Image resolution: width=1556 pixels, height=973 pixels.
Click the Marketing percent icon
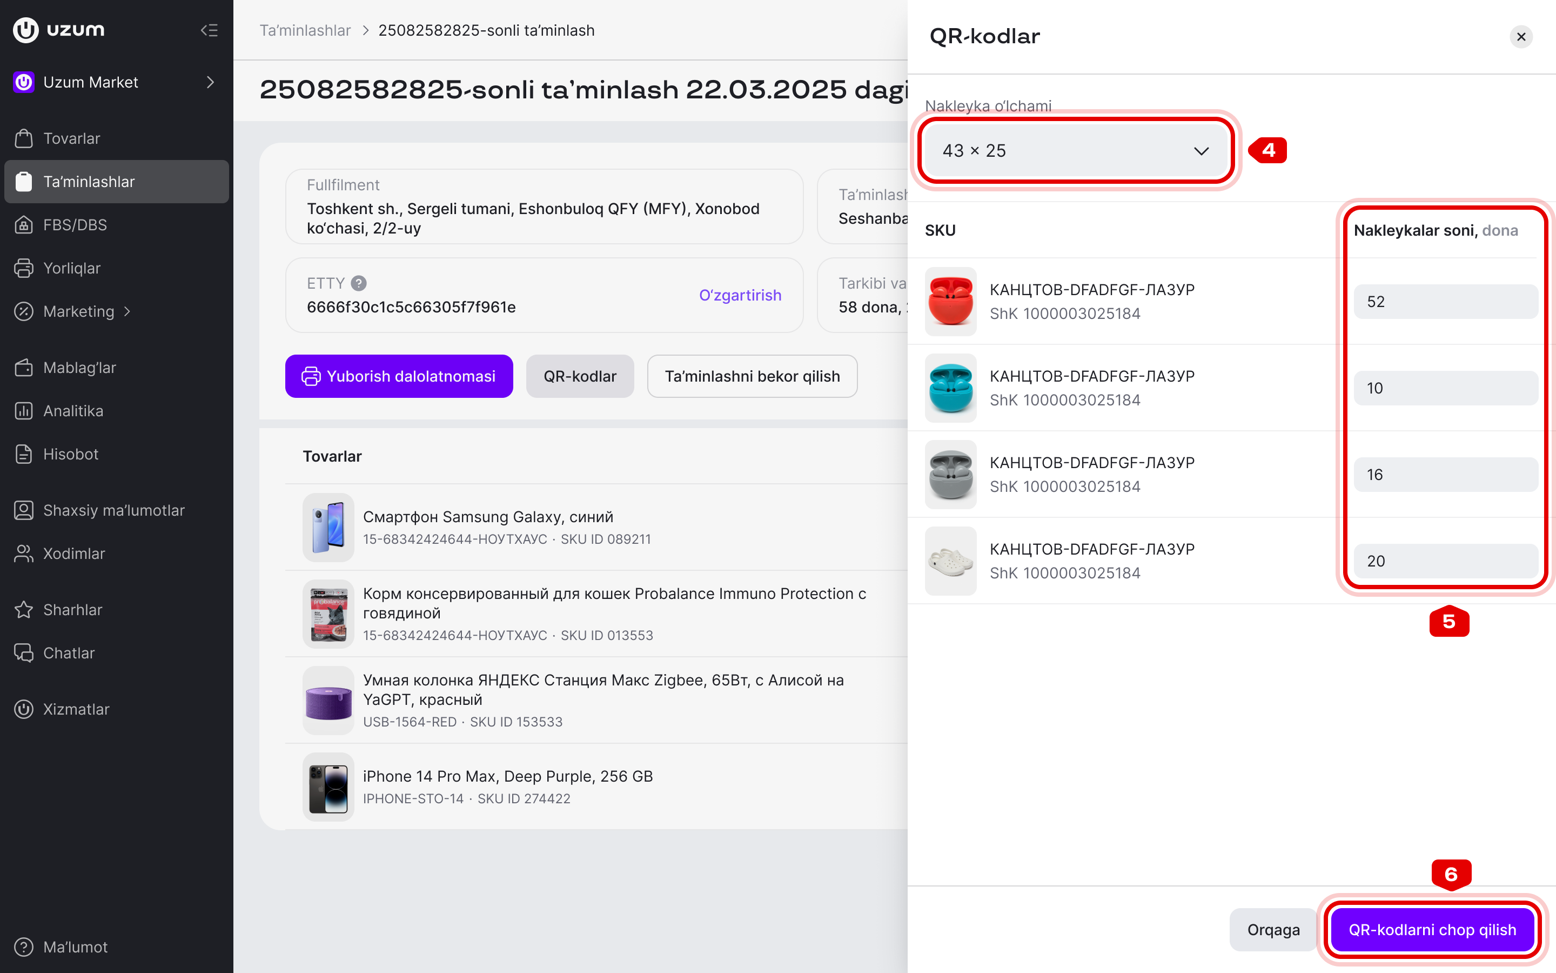24,311
